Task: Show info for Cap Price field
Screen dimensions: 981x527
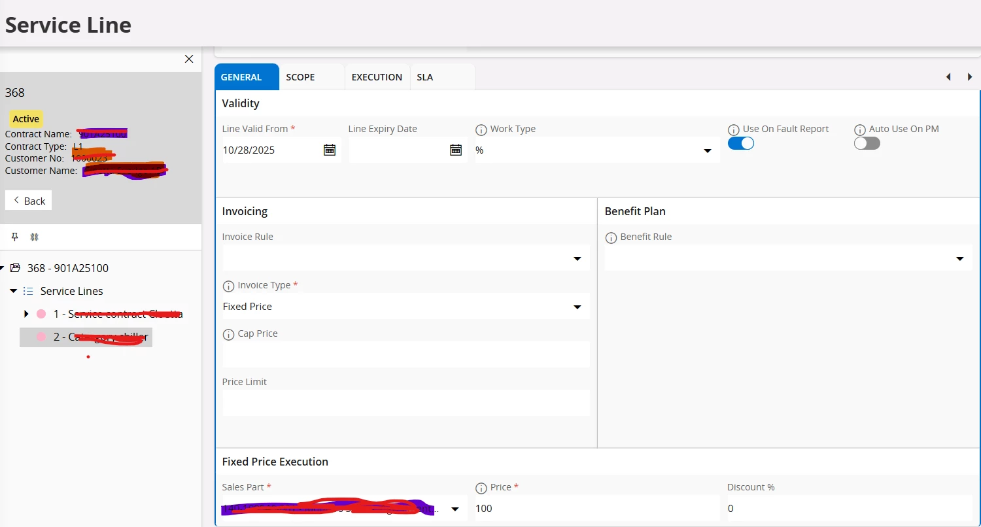Action: coord(228,334)
